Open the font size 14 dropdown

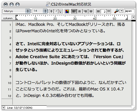click(40, 11)
